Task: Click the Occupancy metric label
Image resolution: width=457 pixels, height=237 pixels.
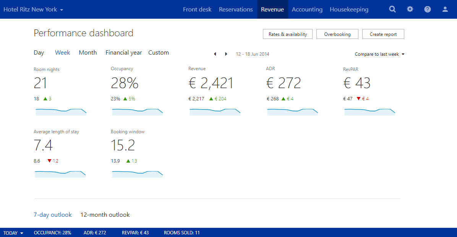Action: click(122, 69)
